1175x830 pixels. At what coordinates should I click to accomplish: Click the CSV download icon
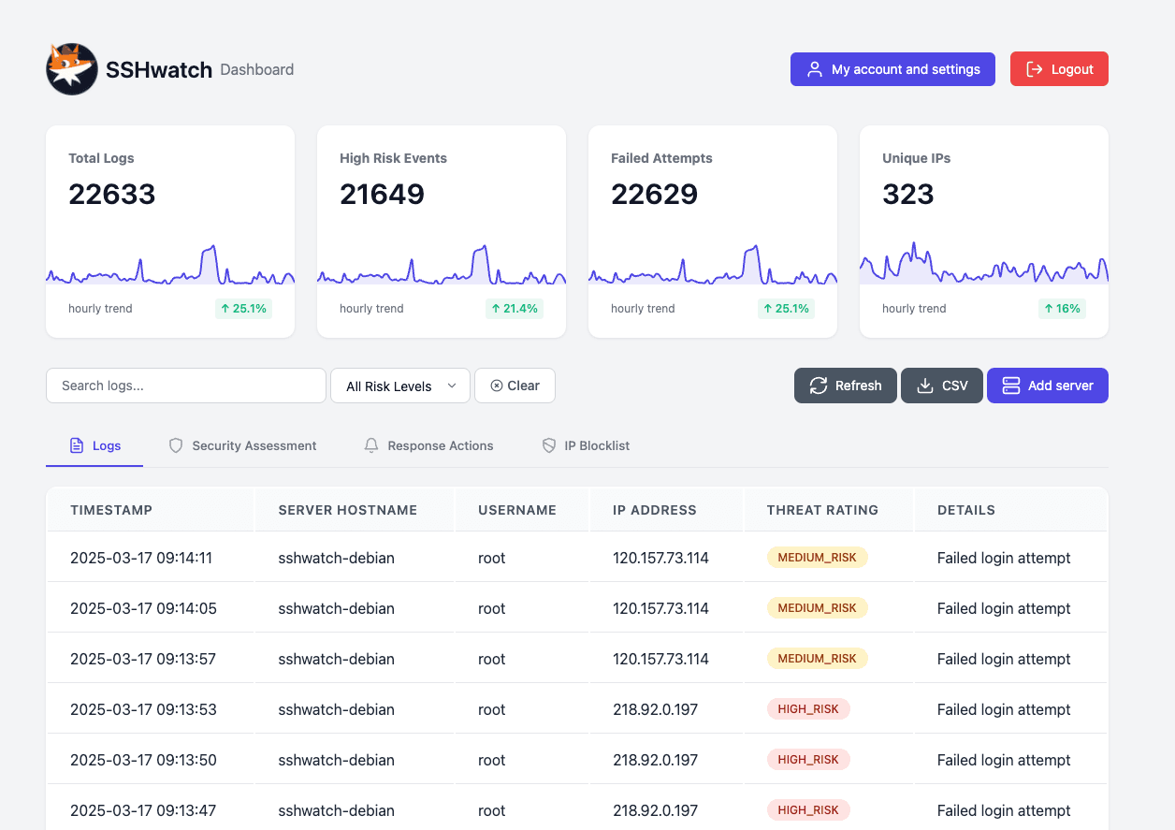pyautogui.click(x=925, y=386)
